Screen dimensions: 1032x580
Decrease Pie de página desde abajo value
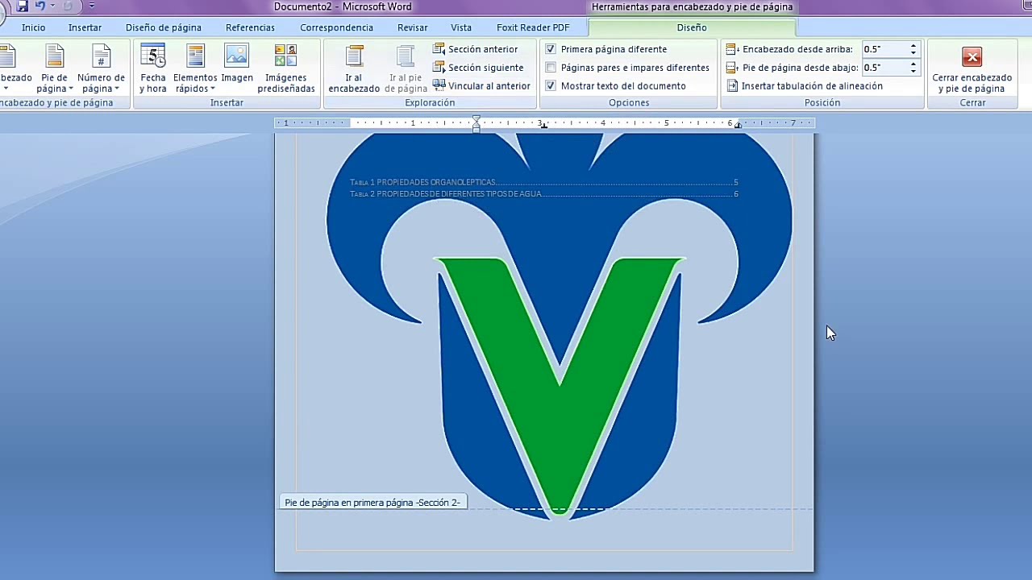tap(913, 72)
